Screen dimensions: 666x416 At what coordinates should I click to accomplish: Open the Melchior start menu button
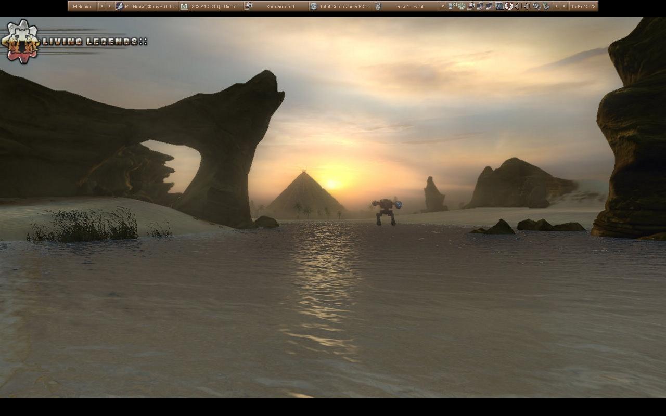click(82, 6)
